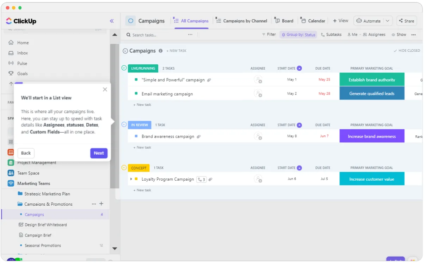Open the Automate dropdown arrow

pyautogui.click(x=388, y=21)
